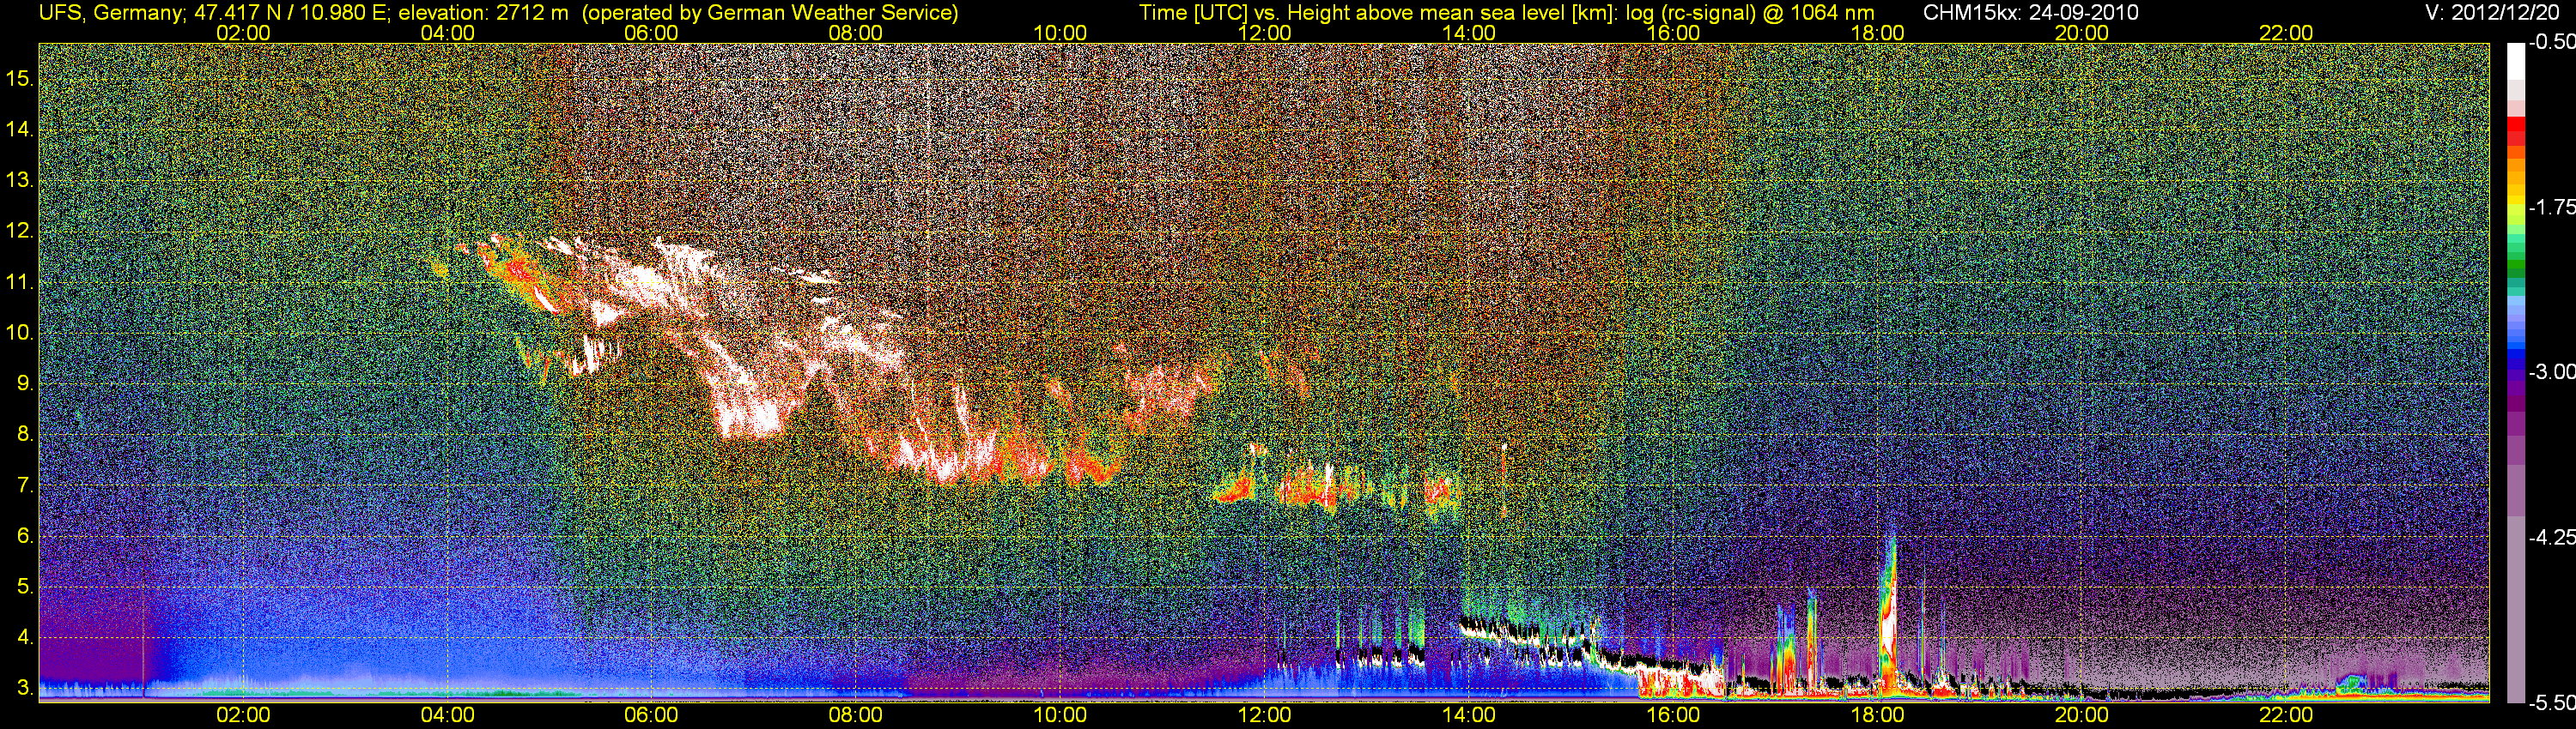Click the 11. km height axis label
The width and height of the screenshot is (2576, 729).
[20, 281]
